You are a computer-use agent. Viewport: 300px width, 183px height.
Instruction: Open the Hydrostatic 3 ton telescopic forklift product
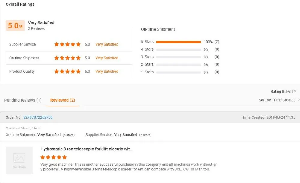click(86, 149)
